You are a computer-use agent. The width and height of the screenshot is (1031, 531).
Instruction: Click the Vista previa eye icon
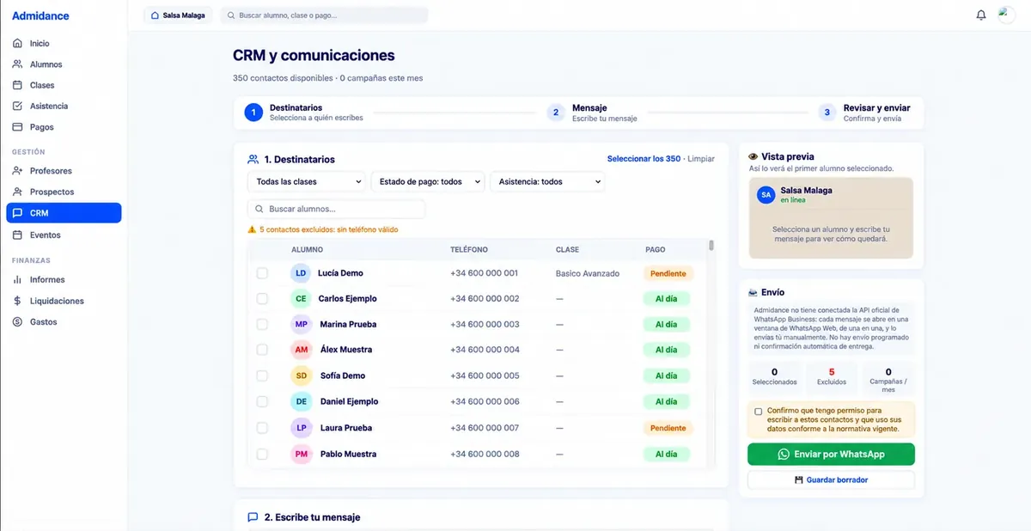(x=753, y=157)
